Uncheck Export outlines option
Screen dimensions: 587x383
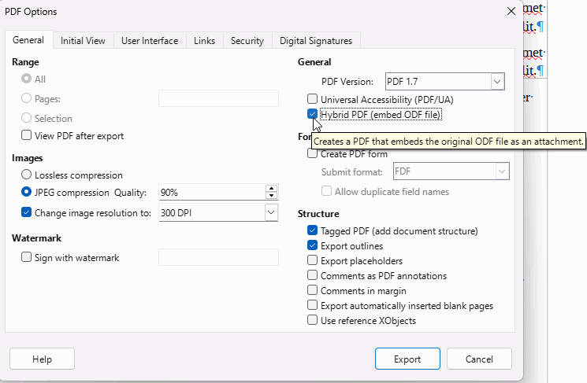pos(312,245)
